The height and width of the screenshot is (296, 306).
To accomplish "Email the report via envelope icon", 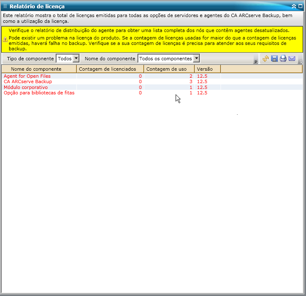I will (x=292, y=59).
